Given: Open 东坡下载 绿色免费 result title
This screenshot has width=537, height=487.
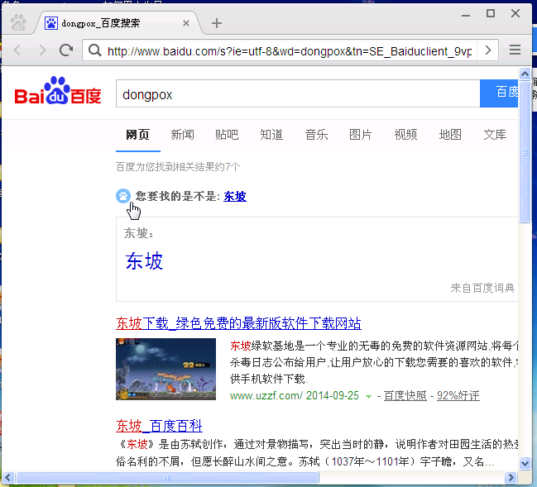Looking at the screenshot, I should (x=238, y=323).
